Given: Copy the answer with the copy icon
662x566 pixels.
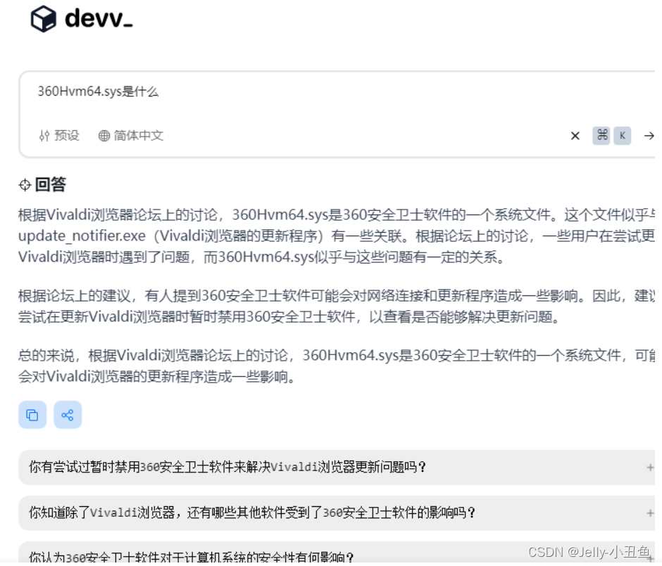Looking at the screenshot, I should click(32, 415).
